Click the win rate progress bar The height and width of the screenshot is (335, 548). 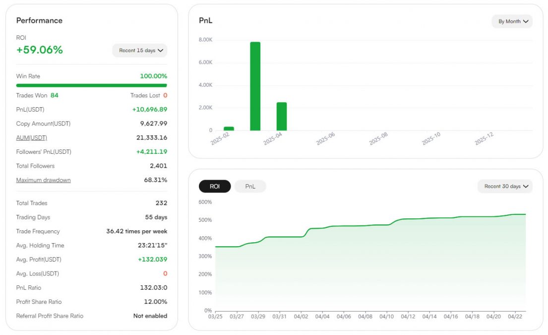[x=92, y=85]
